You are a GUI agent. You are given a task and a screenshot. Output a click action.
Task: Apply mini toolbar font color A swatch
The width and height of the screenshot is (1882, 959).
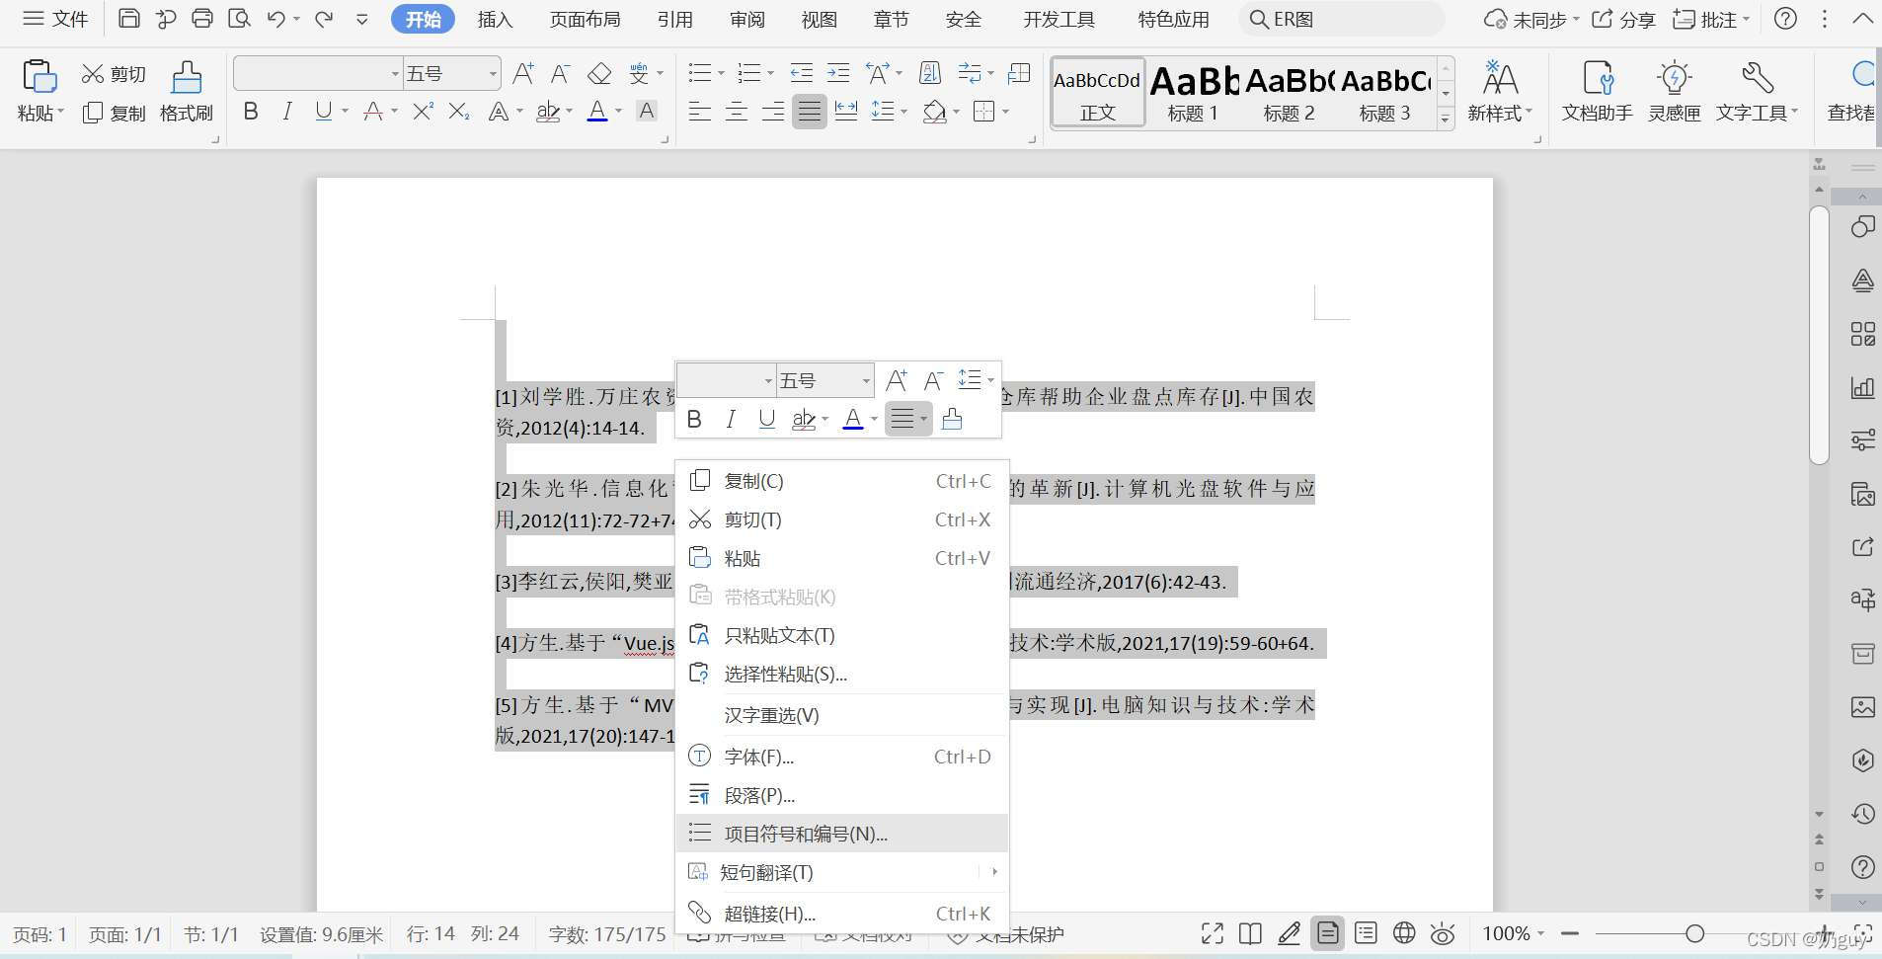coord(853,419)
